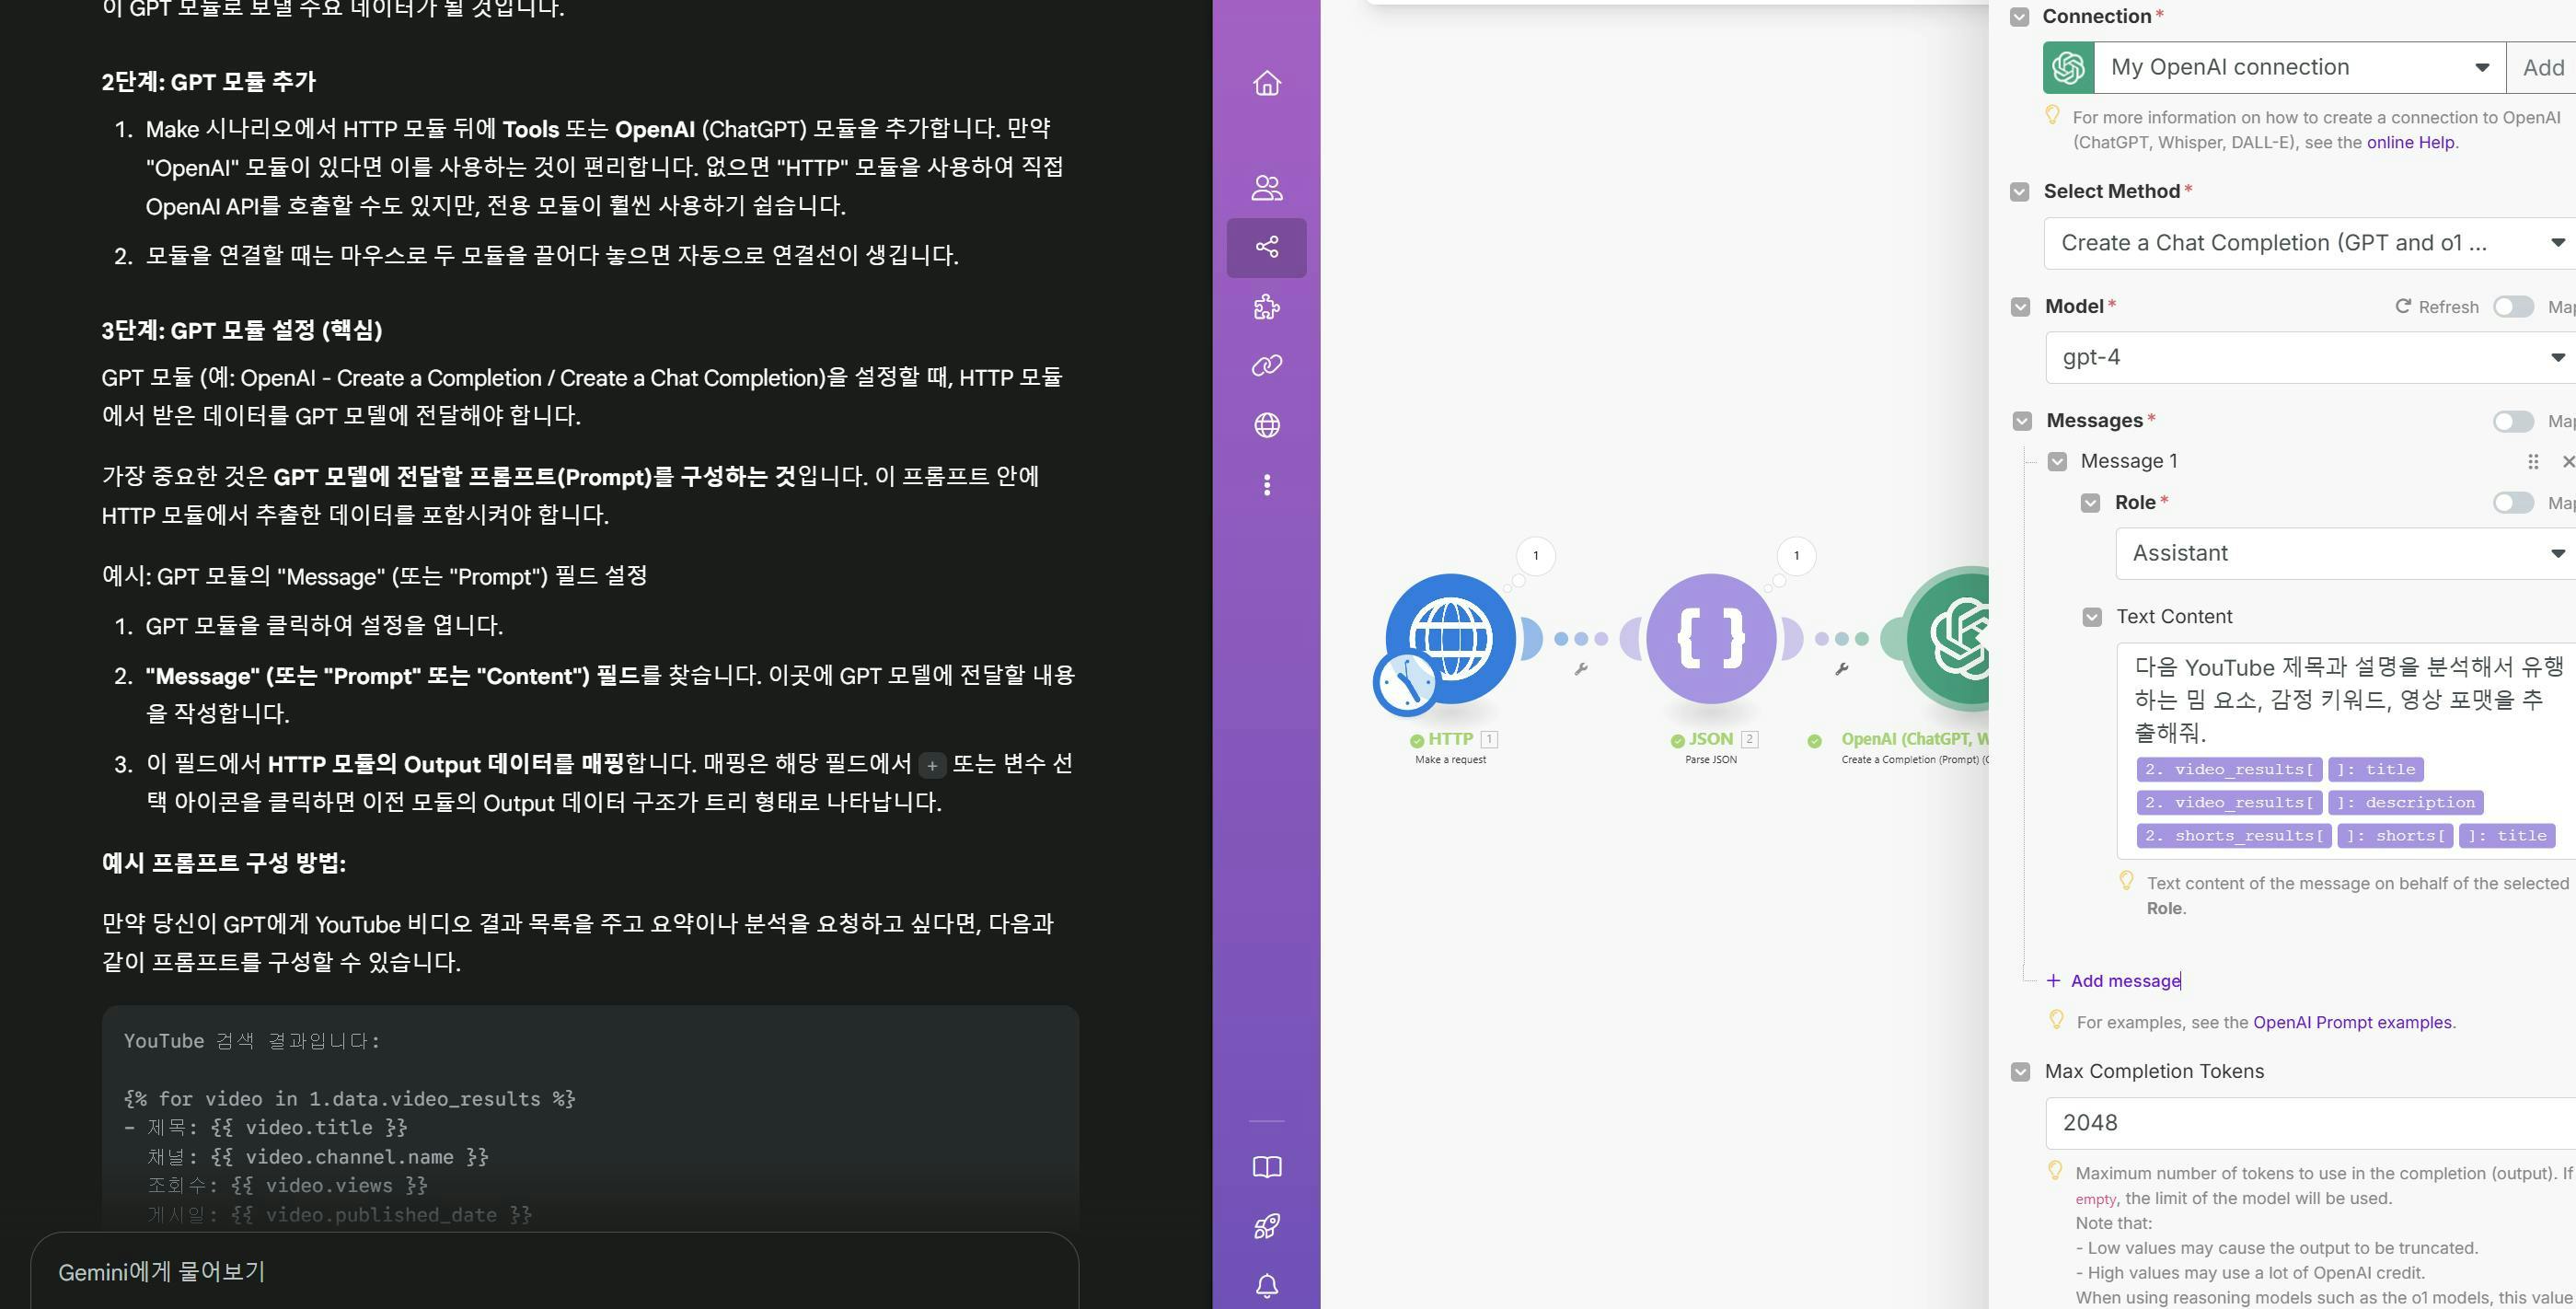
Task: Open the Team people icon in the sidebar
Action: (x=1266, y=187)
